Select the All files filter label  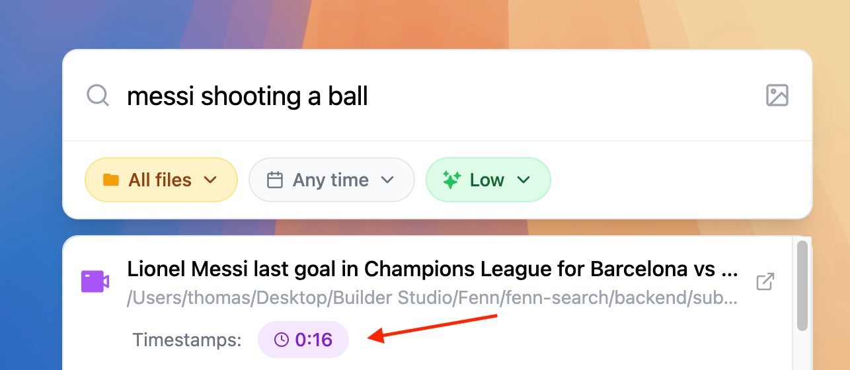click(160, 180)
